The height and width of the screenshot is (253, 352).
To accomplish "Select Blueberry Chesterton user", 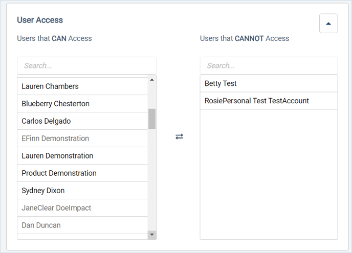I will [82, 104].
